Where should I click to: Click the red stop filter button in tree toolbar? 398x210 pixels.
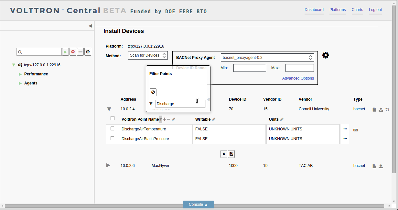pyautogui.click(x=73, y=52)
